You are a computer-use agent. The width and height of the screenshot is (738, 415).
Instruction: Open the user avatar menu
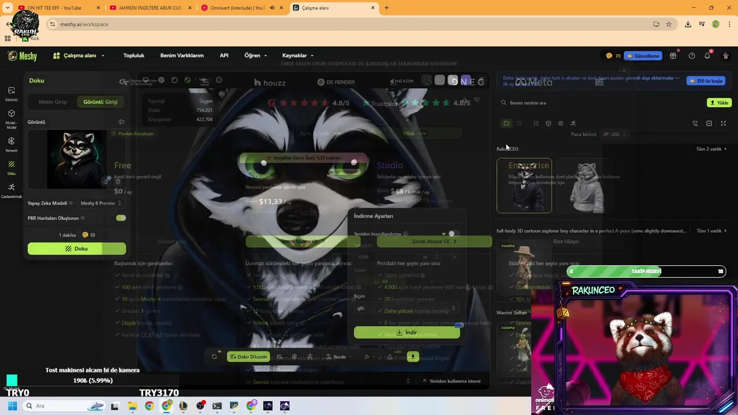(725, 56)
